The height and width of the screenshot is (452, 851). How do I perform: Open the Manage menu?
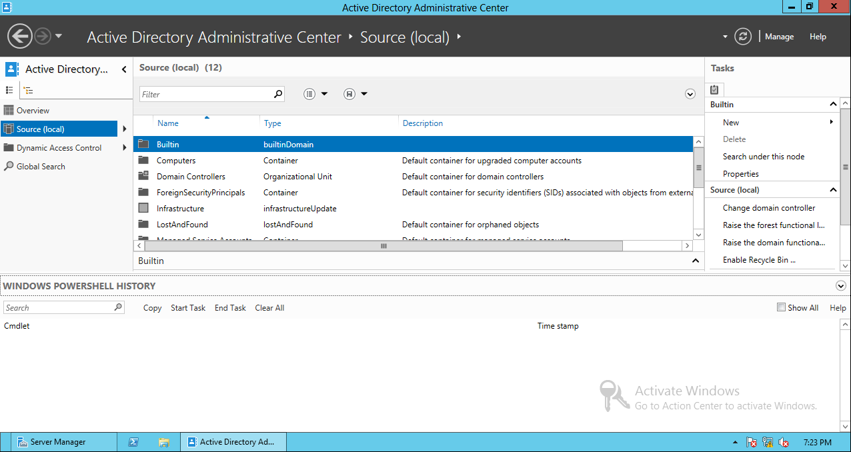[778, 37]
